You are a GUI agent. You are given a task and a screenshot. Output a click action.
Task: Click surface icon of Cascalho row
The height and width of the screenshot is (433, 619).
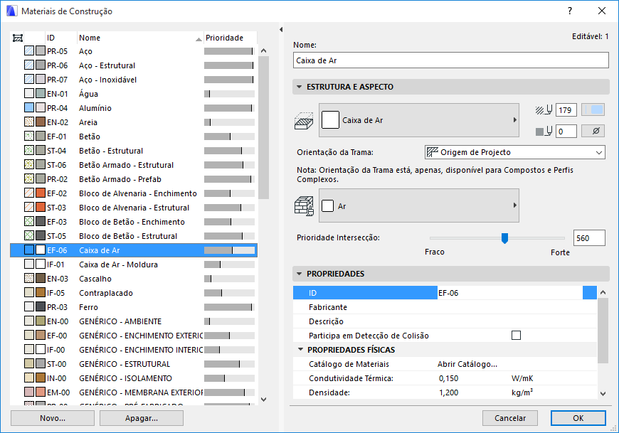[41, 278]
